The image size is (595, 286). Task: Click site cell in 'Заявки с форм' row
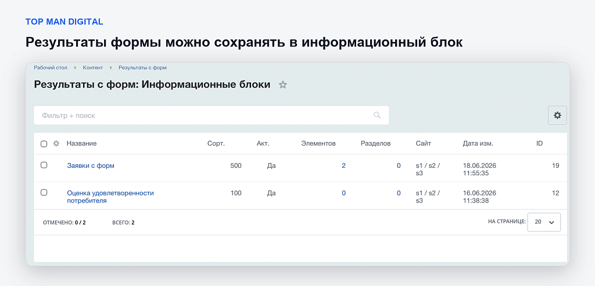[428, 169]
